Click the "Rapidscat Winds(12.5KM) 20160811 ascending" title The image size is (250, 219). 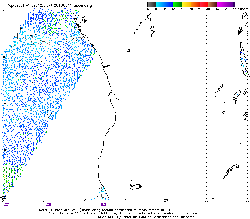coord(49,6)
